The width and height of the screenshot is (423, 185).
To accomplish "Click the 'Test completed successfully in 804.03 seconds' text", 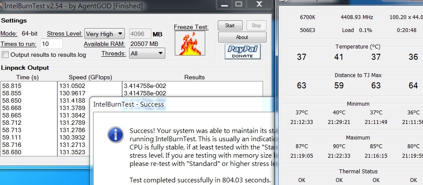I will pos(200,180).
